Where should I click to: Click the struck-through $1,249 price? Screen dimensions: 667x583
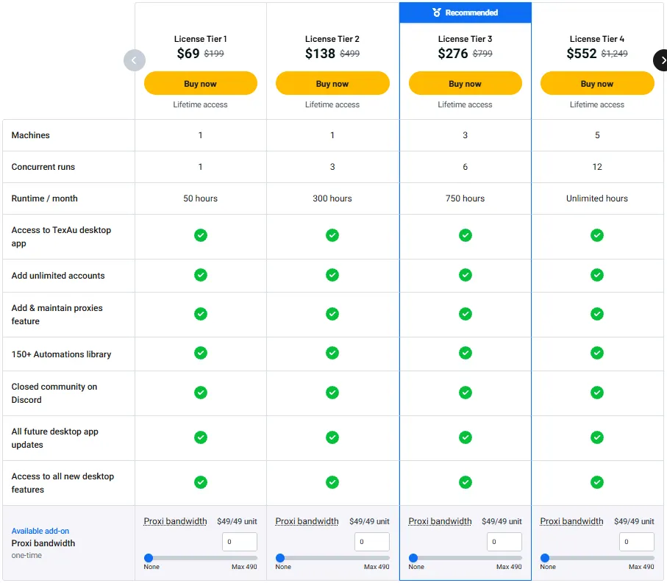click(x=614, y=54)
